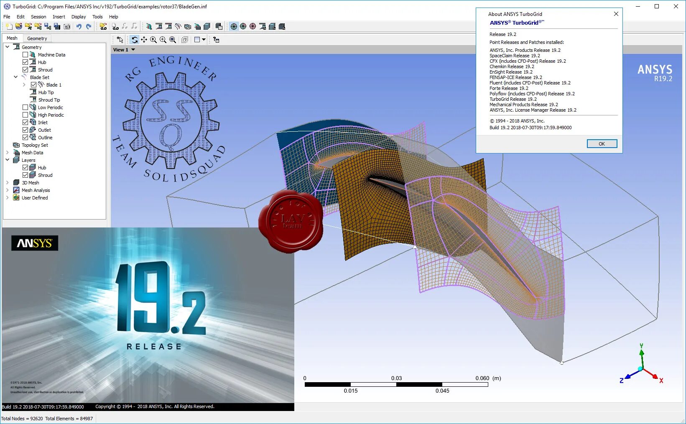The image size is (686, 424).
Task: Close the About ANSYS TurboGrid dialog
Action: click(616, 14)
